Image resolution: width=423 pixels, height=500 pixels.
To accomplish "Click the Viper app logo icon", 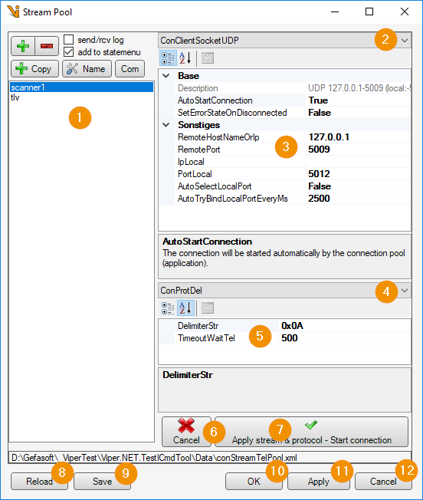I will coord(13,12).
